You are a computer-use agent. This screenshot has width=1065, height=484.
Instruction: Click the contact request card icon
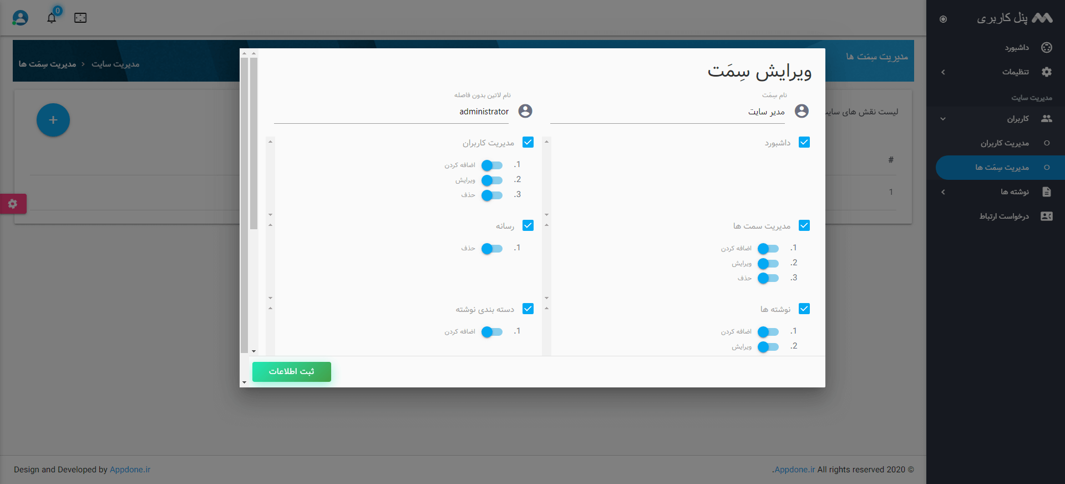(1047, 216)
